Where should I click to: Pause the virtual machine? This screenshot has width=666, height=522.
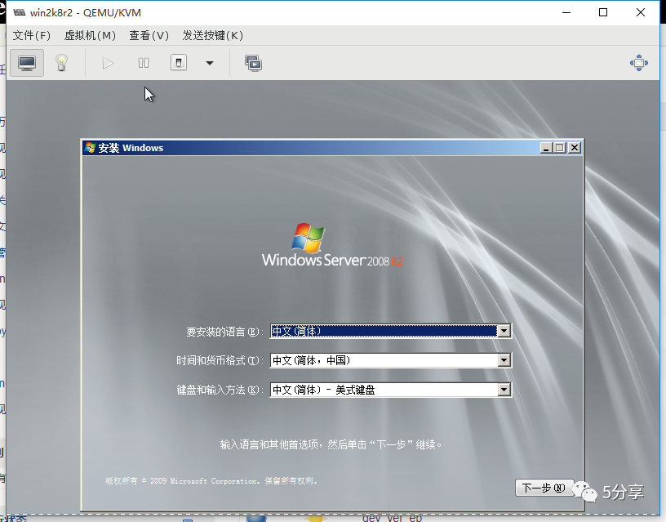144,64
